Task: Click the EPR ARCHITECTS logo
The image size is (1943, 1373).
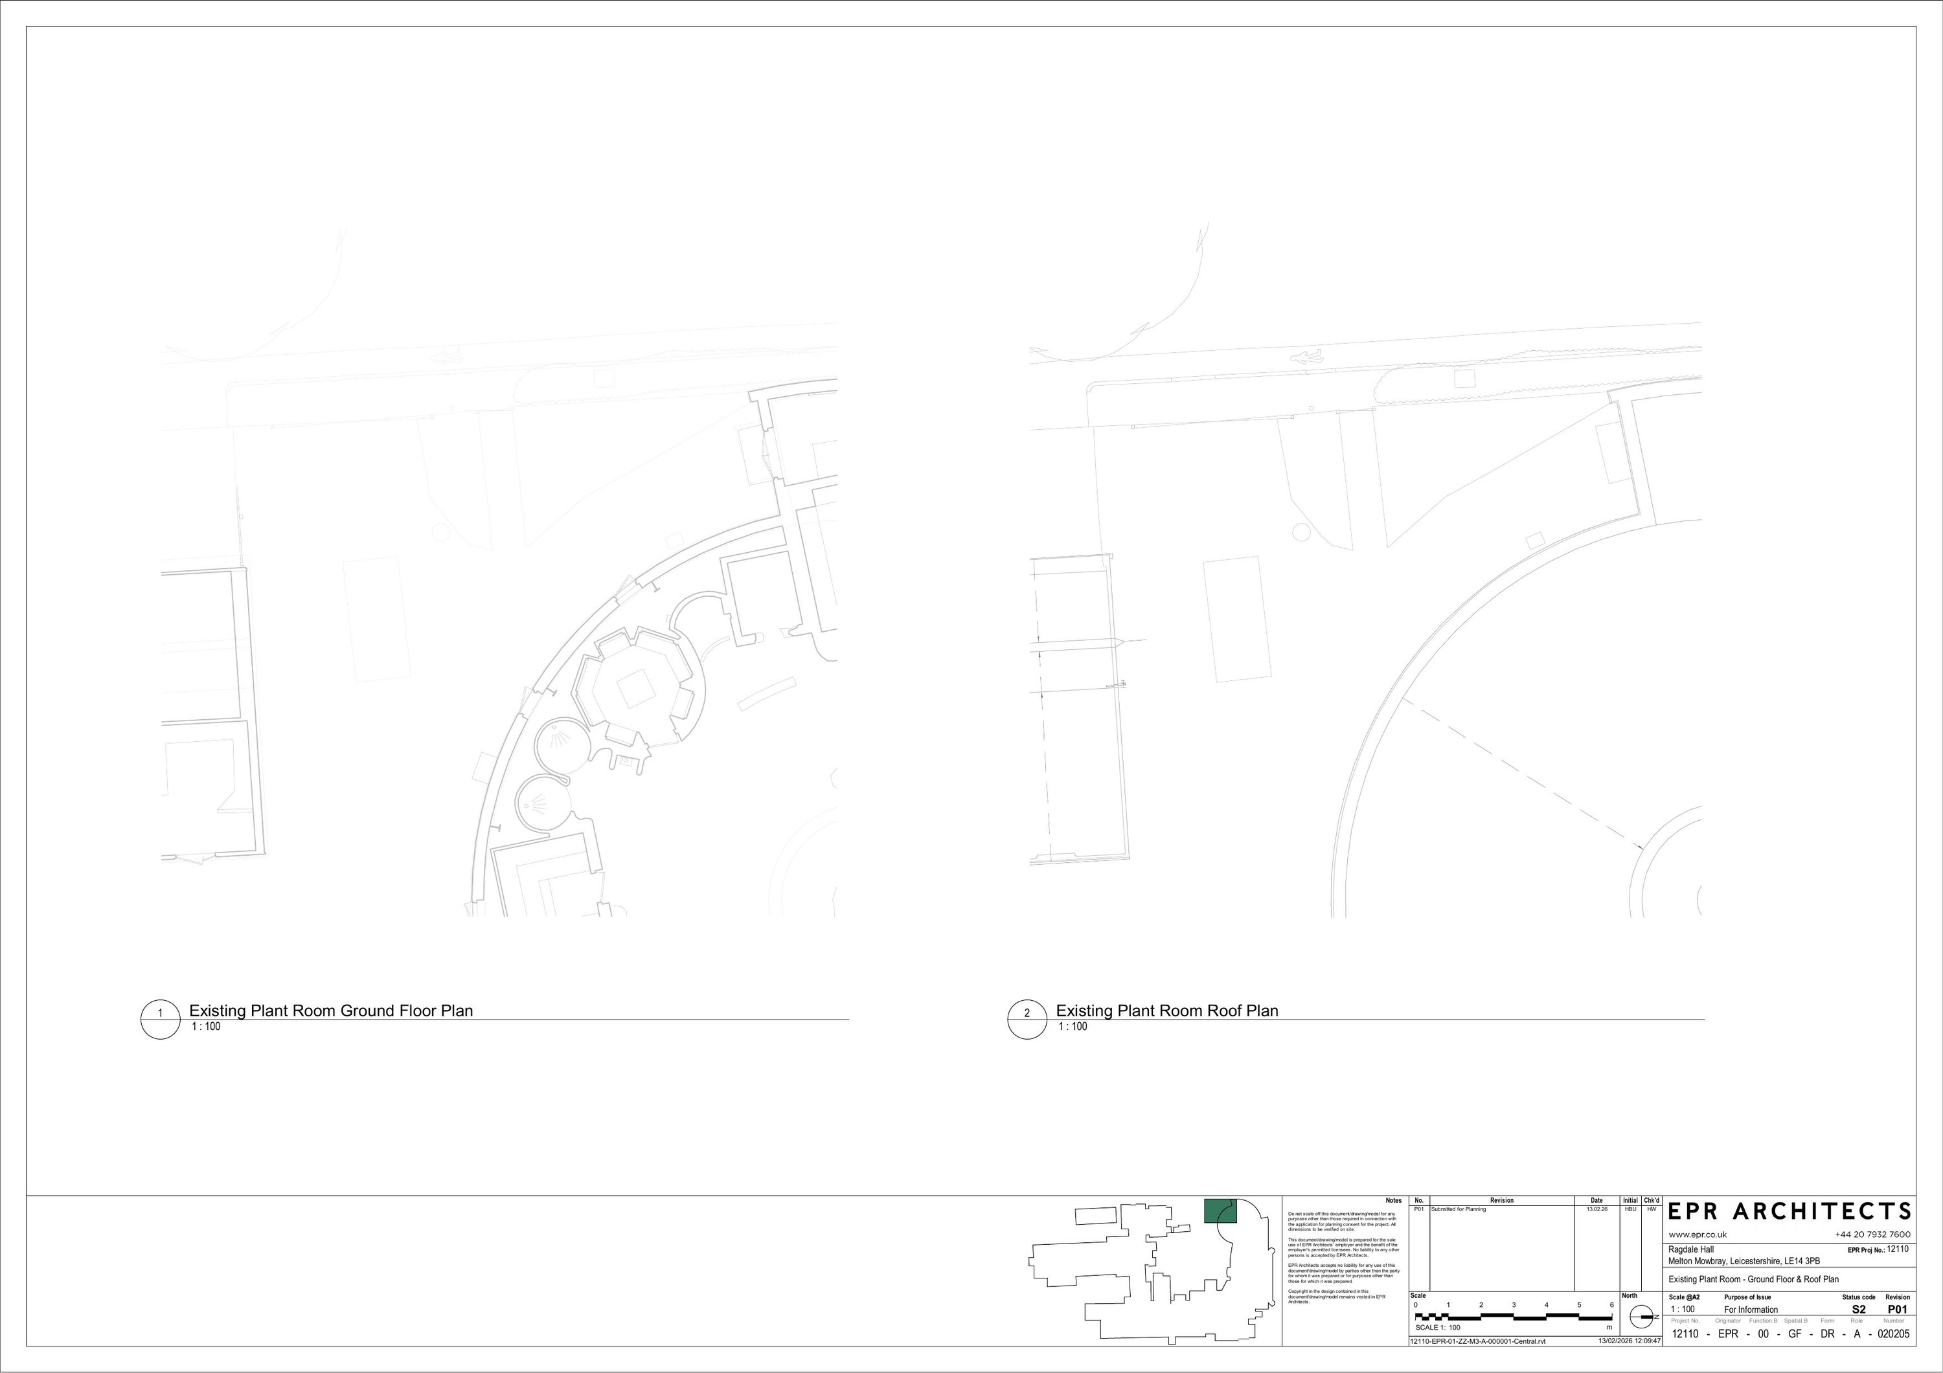Action: click(x=1789, y=1212)
